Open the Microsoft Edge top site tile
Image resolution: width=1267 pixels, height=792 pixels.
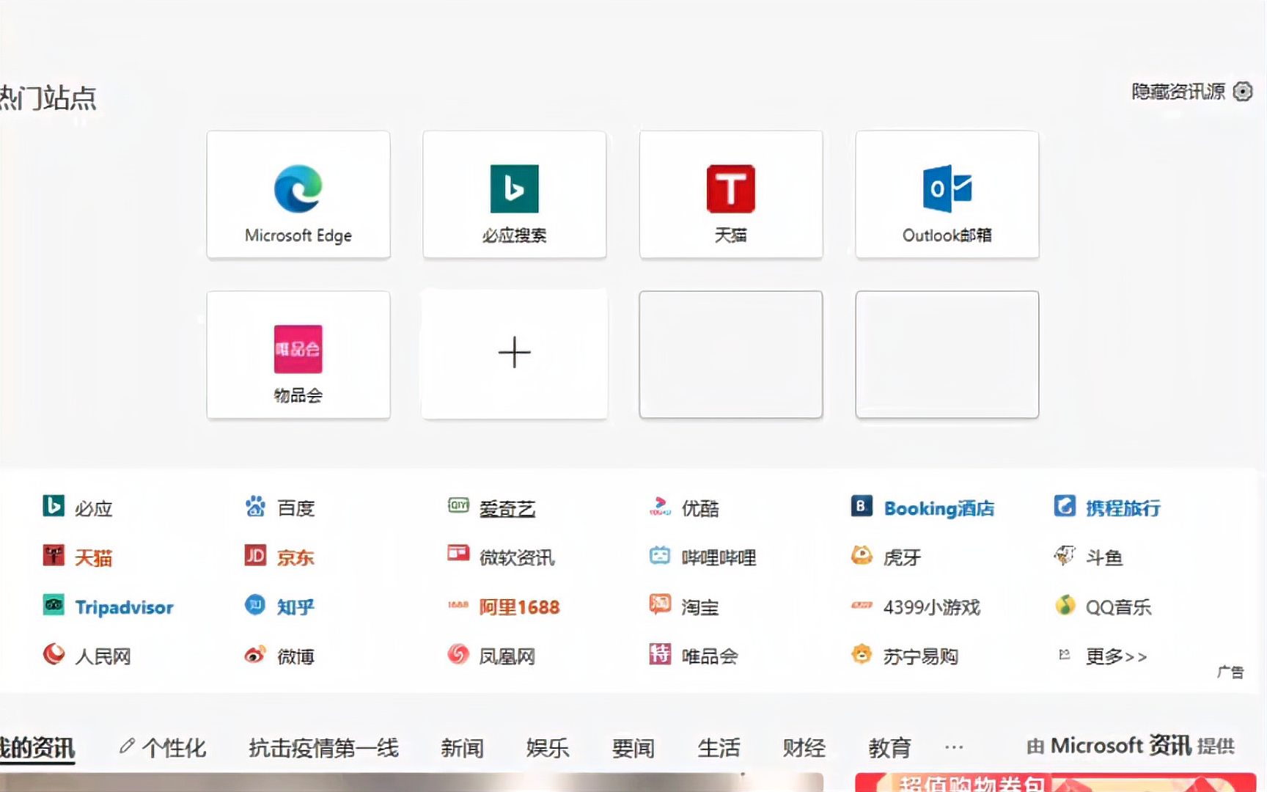[x=298, y=194]
